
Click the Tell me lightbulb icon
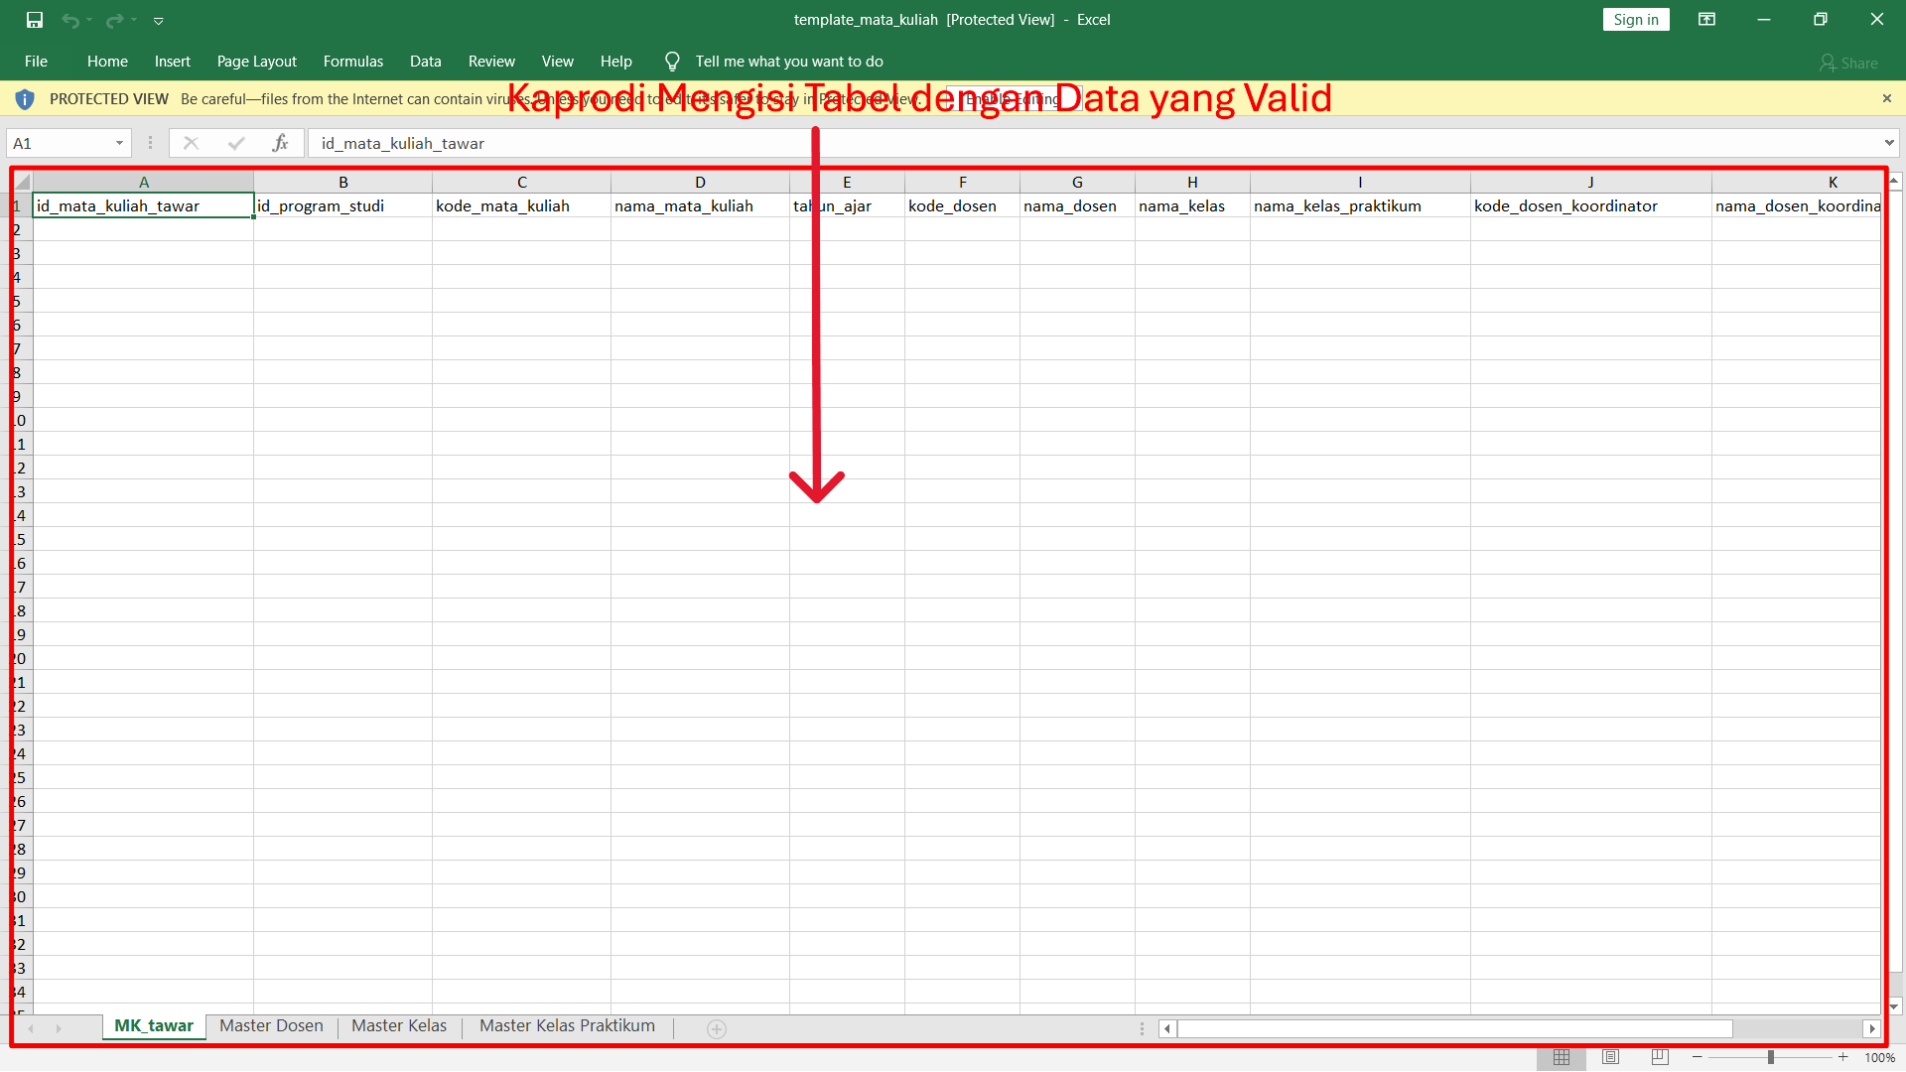tap(672, 62)
